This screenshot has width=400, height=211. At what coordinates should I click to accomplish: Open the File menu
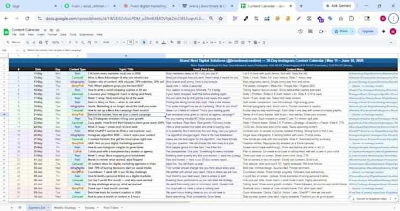[14, 35]
